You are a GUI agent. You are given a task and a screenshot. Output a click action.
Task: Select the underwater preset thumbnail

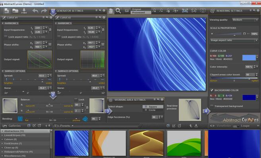72,143
